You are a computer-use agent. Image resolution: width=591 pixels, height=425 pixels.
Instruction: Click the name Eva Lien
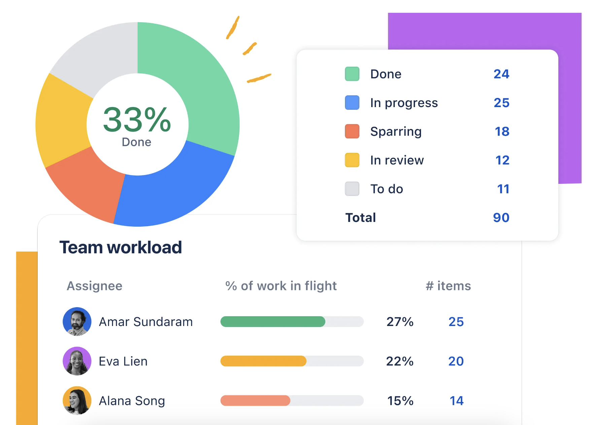click(123, 361)
